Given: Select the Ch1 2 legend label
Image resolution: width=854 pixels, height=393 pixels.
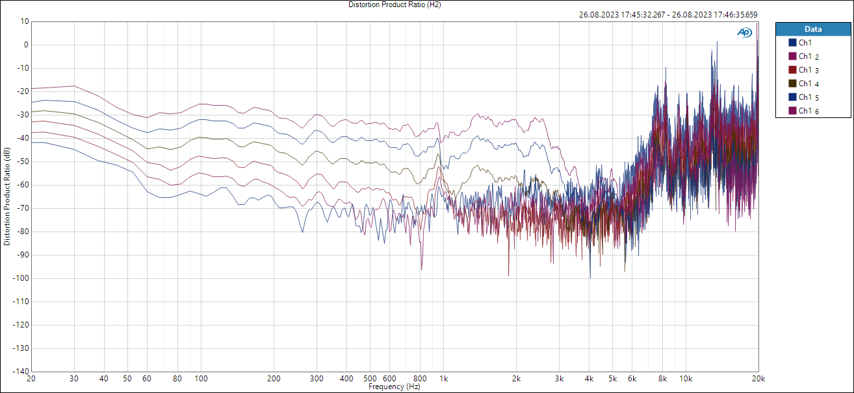Looking at the screenshot, I should point(809,56).
